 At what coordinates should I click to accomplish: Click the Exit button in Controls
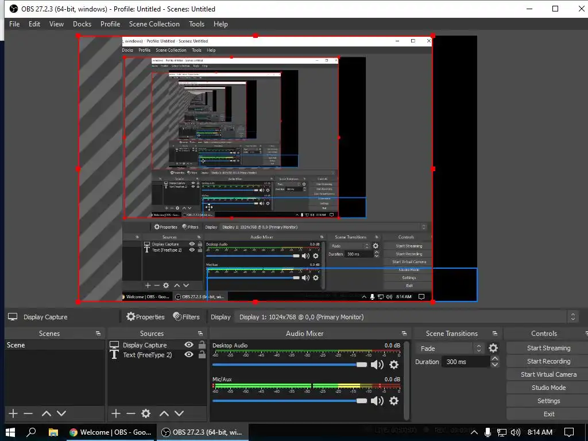[x=548, y=414]
